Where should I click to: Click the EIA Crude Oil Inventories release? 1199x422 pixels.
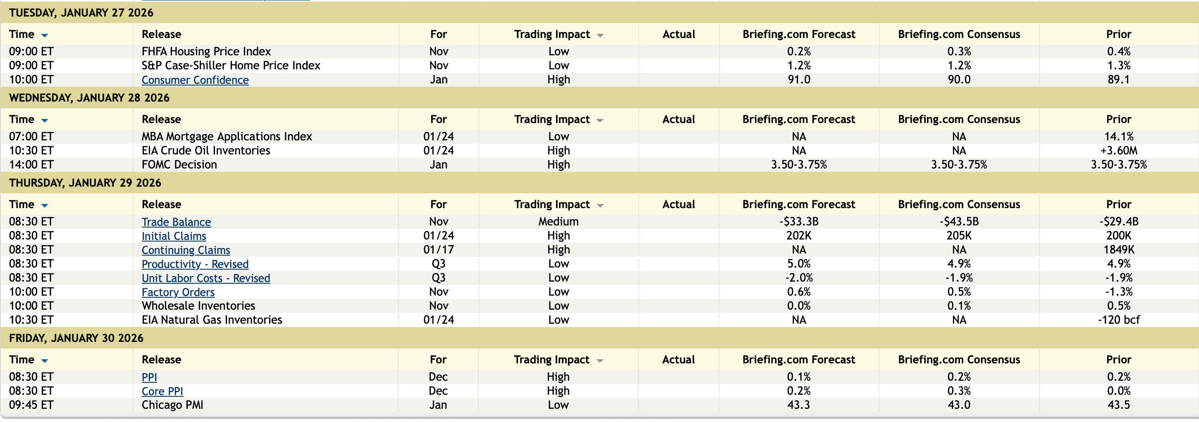pos(206,151)
